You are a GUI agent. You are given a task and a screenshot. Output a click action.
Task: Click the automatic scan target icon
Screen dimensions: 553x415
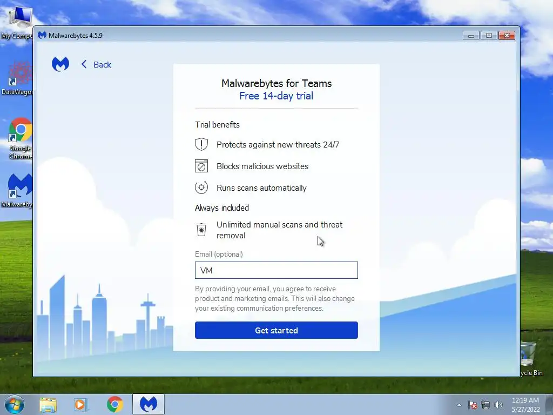pyautogui.click(x=201, y=188)
